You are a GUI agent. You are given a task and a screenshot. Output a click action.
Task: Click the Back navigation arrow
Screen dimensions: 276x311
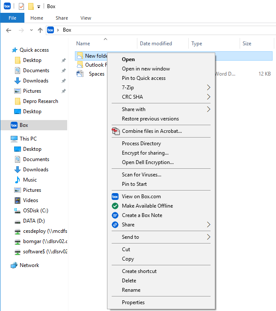pyautogui.click(x=9, y=30)
